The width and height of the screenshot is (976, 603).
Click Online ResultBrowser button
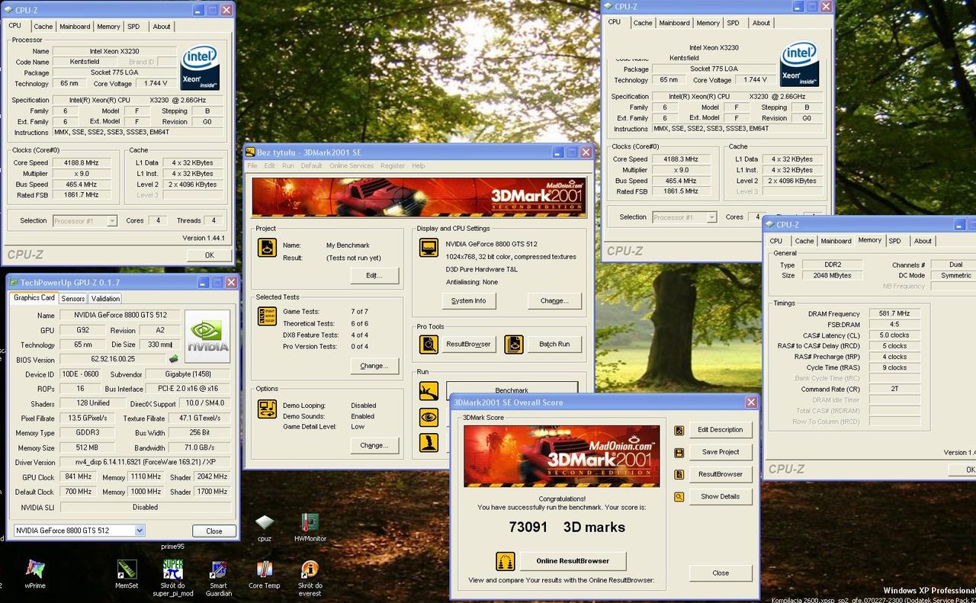point(573,561)
